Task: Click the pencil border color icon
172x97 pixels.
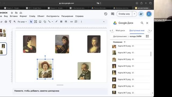Action: click(x=56, y=22)
